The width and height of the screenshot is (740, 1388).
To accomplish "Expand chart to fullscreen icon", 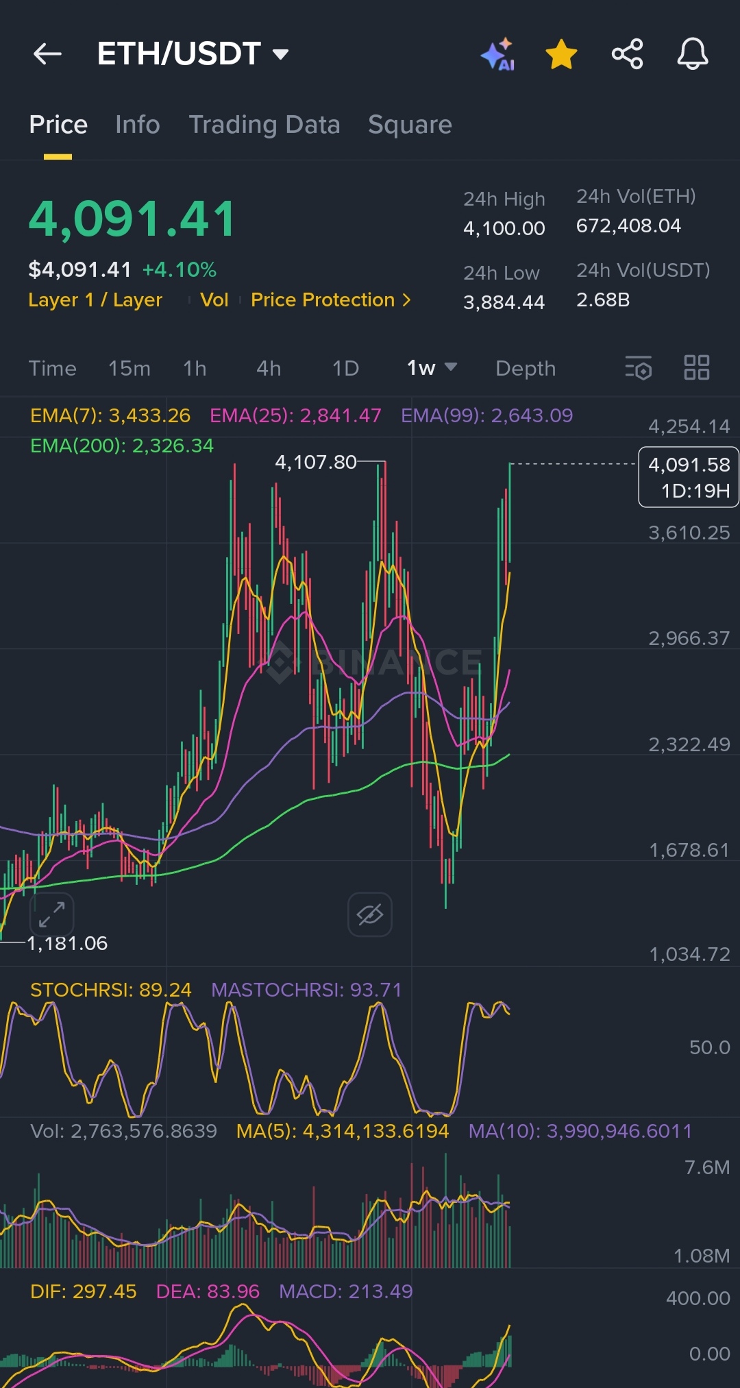I will tap(51, 914).
